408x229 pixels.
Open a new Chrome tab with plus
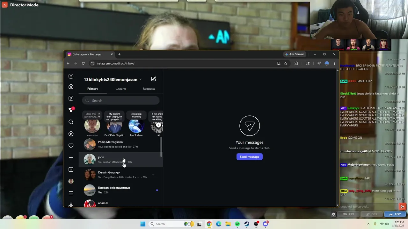[x=119, y=54]
